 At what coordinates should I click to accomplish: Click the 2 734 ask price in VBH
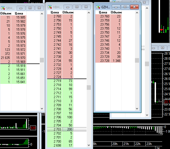pyautogui.click(x=55, y=61)
